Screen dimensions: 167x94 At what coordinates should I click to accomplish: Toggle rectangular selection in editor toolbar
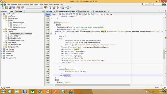tap(83, 14)
